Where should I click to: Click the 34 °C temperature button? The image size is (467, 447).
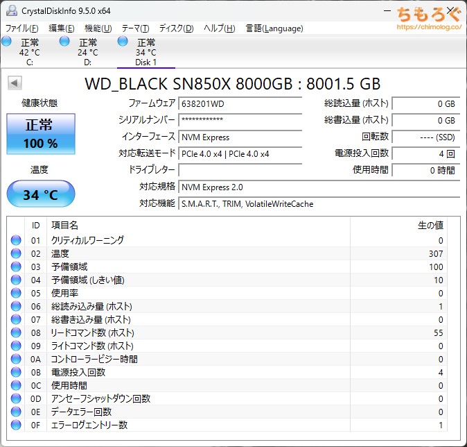[41, 194]
